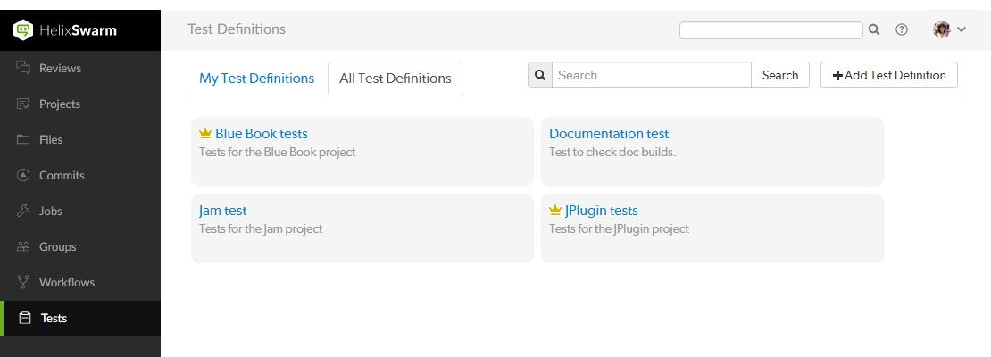This screenshot has height=357, width=991.
Task: Click the Tests clipboard icon
Action: 25,318
